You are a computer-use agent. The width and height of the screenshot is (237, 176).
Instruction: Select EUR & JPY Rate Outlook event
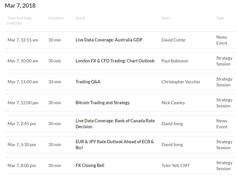pyautogui.click(x=115, y=144)
